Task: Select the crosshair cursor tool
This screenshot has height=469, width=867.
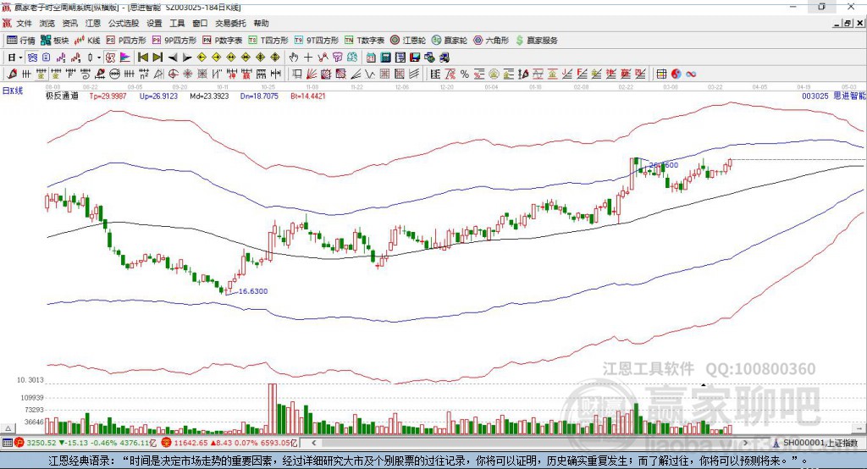Action: click(x=308, y=58)
